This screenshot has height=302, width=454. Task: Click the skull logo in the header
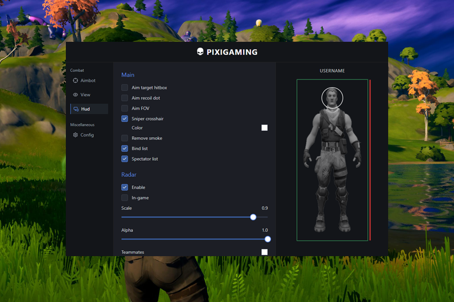(x=200, y=52)
